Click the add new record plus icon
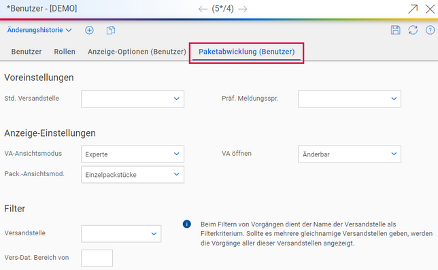438x270 pixels. 89,30
